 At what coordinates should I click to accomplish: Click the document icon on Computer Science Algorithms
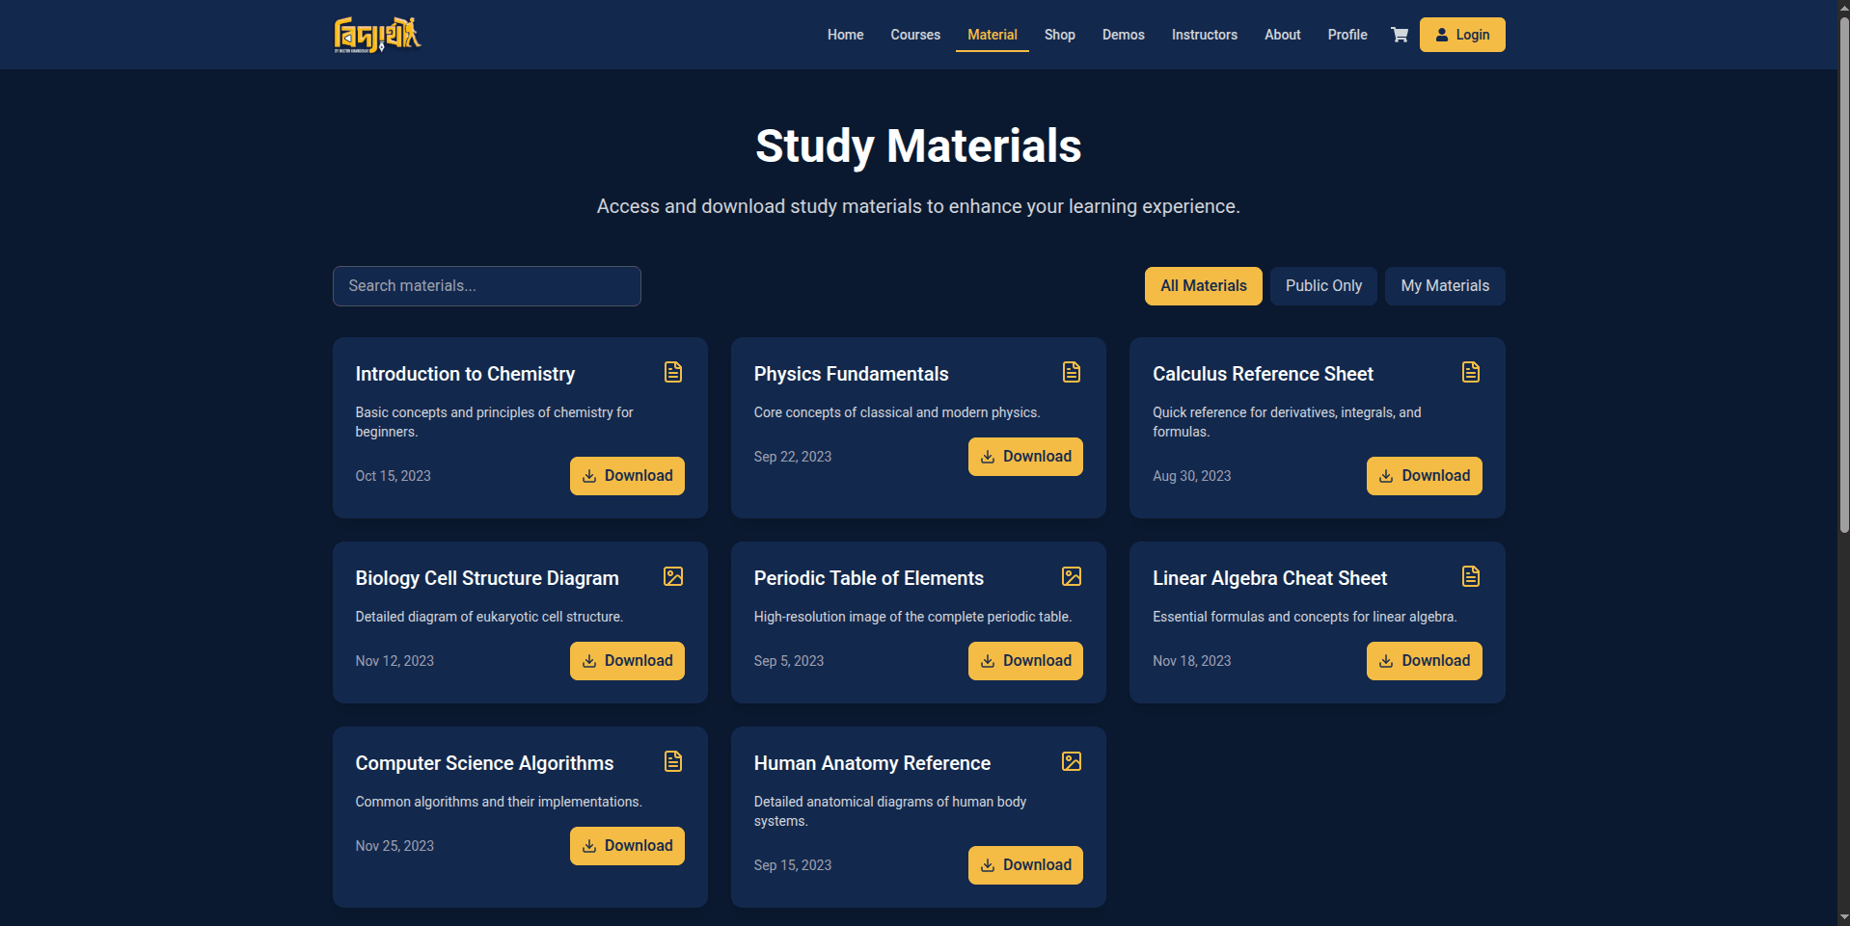tap(673, 761)
